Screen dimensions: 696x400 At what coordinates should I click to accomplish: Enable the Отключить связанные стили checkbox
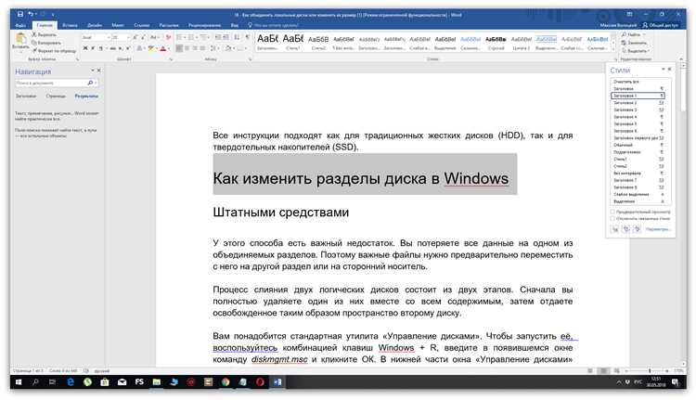(x=613, y=218)
